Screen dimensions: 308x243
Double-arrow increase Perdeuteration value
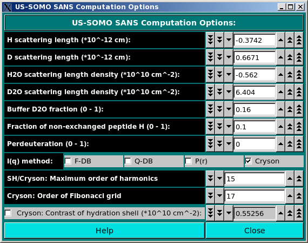point(290,144)
